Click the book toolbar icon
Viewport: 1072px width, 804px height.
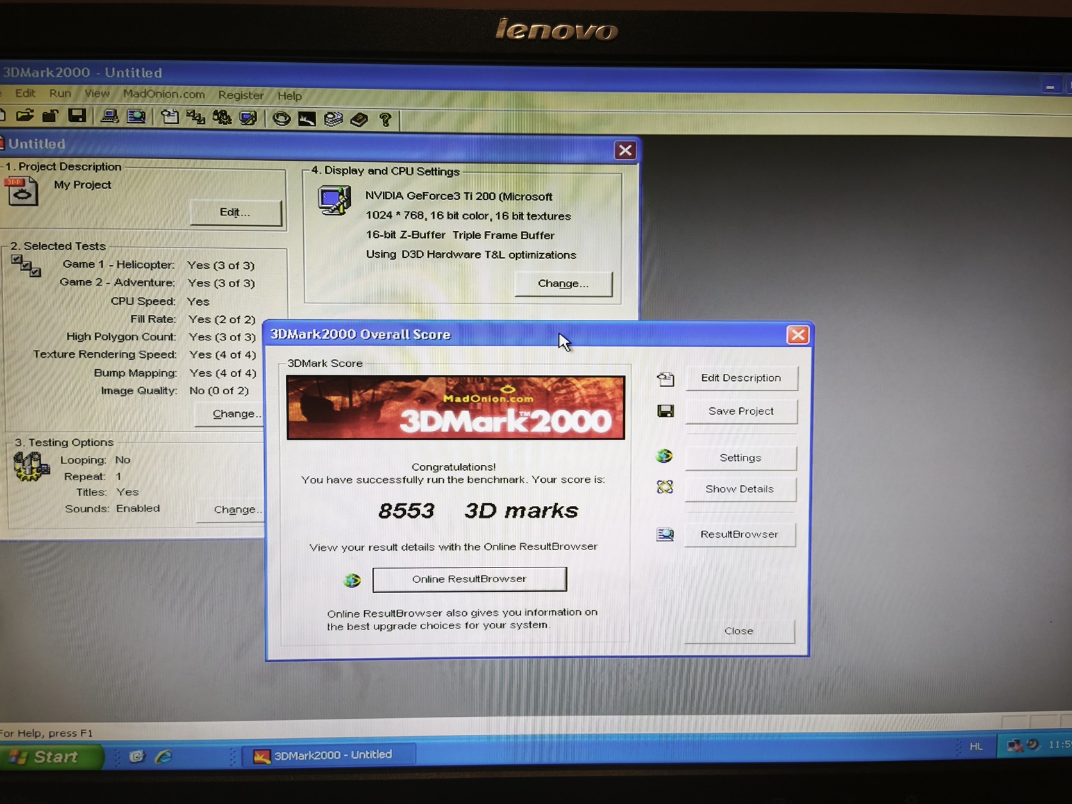tap(359, 119)
